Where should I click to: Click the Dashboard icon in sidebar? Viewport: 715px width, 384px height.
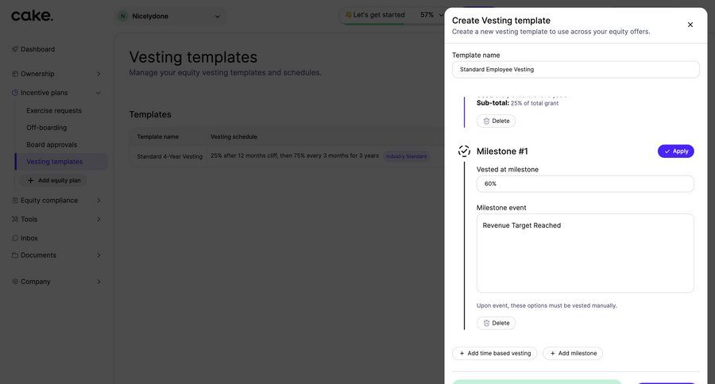click(15, 49)
